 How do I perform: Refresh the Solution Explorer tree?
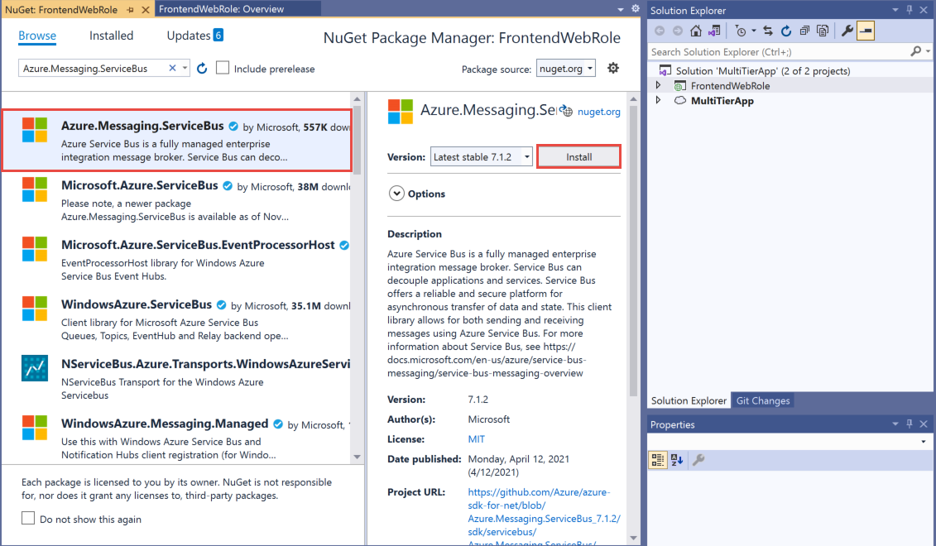786,31
